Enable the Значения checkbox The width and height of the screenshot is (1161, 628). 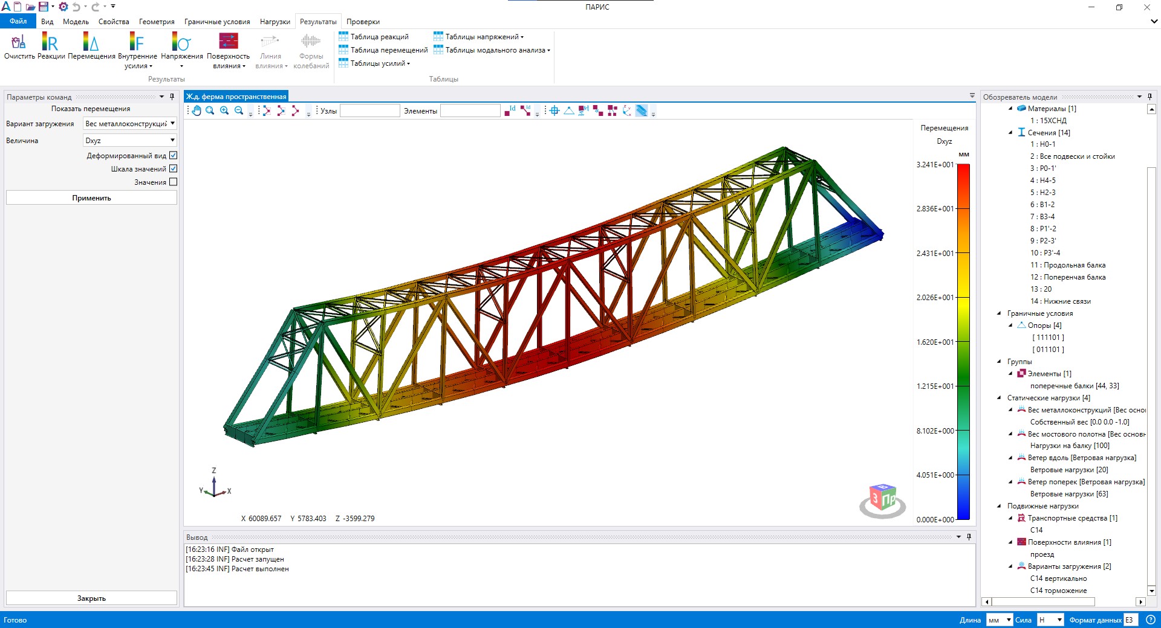174,182
